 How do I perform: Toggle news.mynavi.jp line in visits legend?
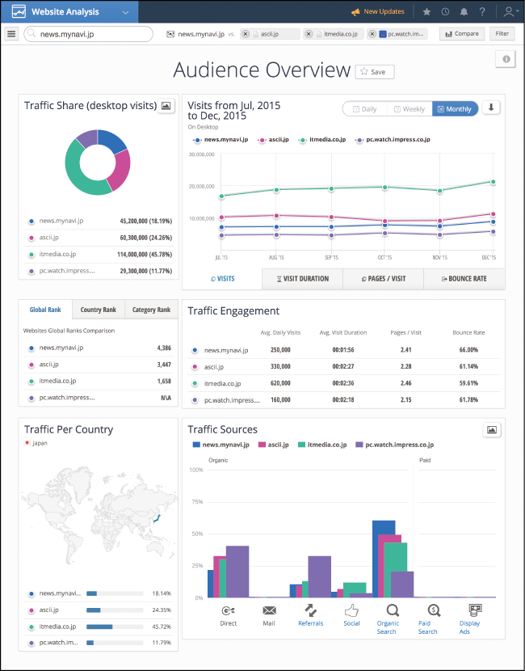coord(220,140)
